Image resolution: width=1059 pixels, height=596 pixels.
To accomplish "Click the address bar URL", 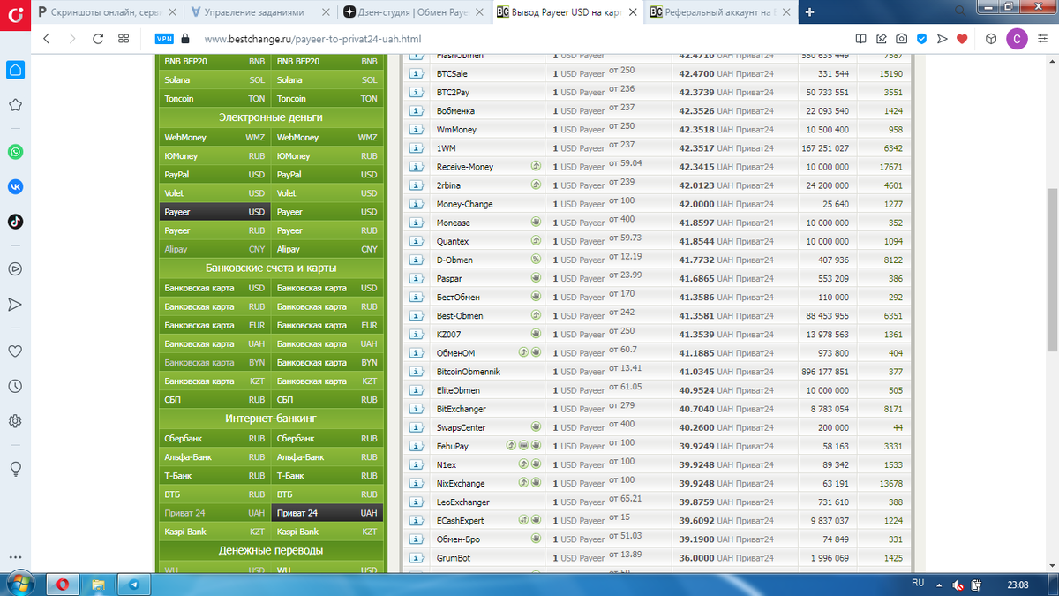I will click(312, 40).
